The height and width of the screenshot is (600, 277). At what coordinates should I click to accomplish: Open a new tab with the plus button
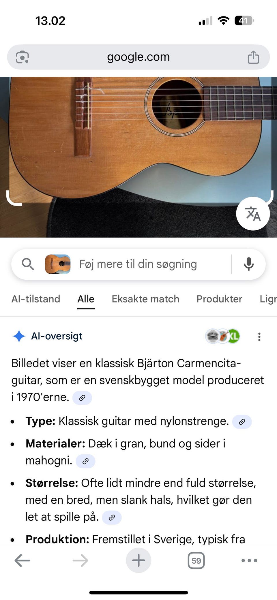coord(138,560)
